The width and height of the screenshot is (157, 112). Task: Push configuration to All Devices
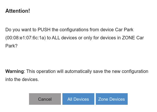78,99
